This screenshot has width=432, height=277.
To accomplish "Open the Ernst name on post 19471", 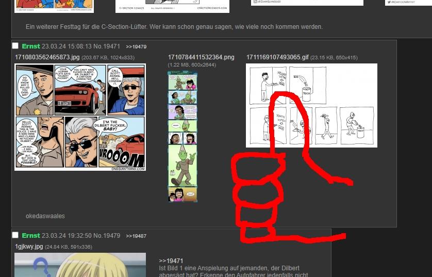I will tap(31, 46).
